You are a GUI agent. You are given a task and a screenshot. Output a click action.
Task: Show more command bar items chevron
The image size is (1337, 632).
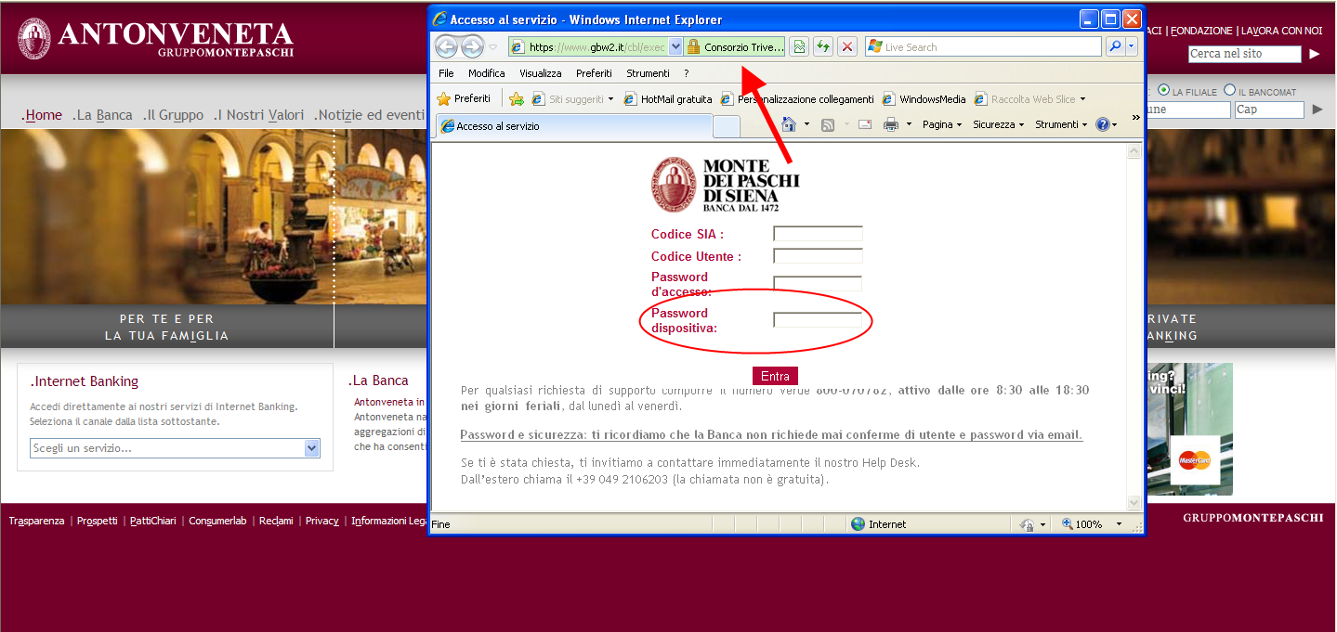point(1135,117)
